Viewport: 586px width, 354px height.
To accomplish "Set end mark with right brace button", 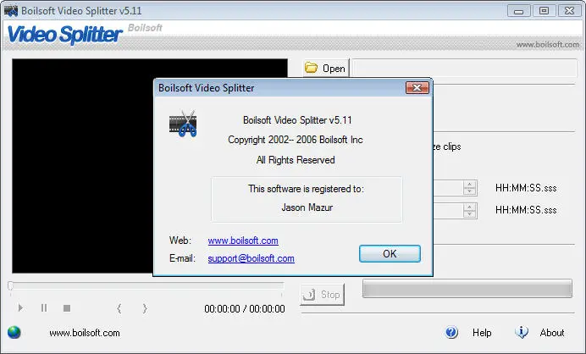I will click(145, 308).
